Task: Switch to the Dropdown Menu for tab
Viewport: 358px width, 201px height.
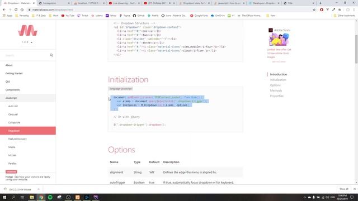Action: coord(195,3)
